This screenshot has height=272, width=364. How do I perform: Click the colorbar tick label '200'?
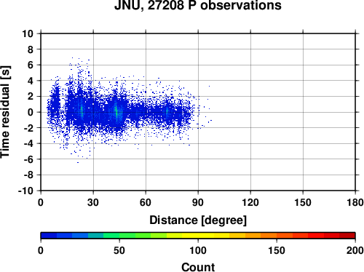click(x=355, y=250)
